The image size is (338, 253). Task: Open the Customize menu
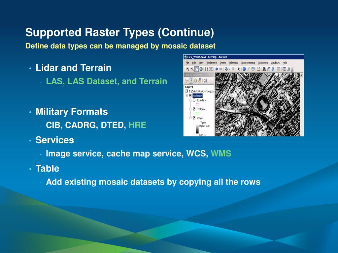tap(263, 63)
